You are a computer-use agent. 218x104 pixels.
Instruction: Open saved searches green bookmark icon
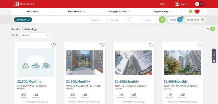coord(191,12)
